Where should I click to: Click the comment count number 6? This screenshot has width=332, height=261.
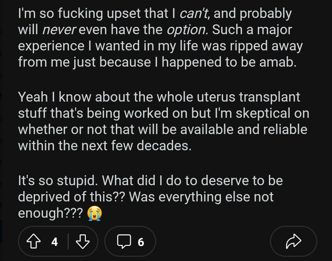(141, 242)
